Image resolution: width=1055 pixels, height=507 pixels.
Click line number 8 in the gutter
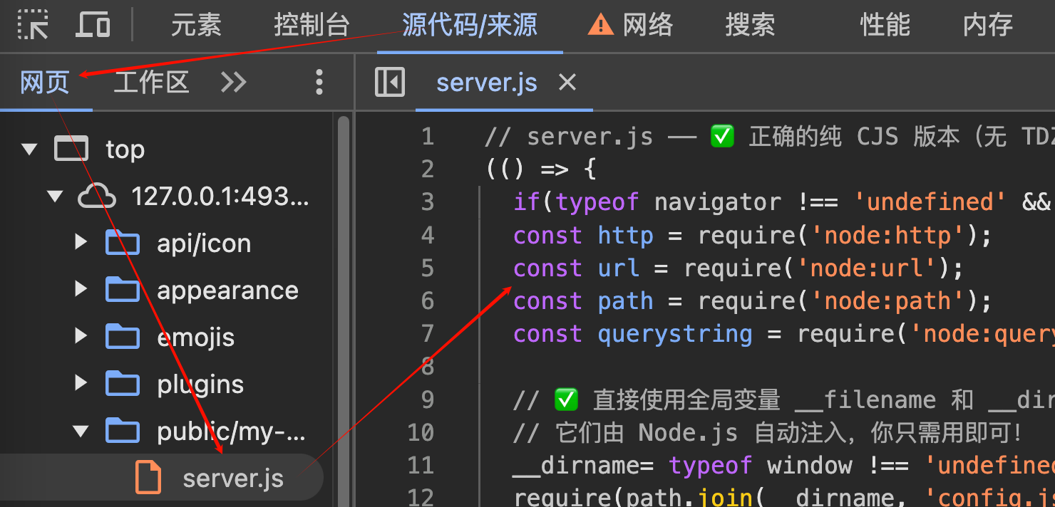pos(427,367)
